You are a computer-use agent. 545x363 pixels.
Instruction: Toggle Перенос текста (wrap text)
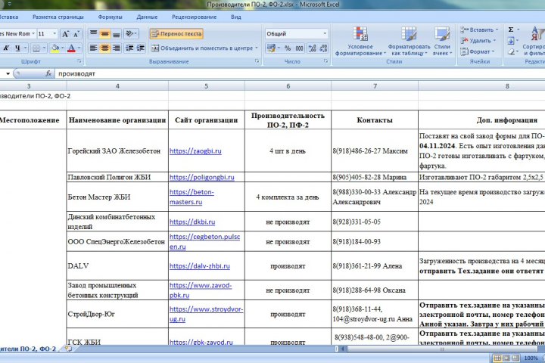[x=176, y=34]
